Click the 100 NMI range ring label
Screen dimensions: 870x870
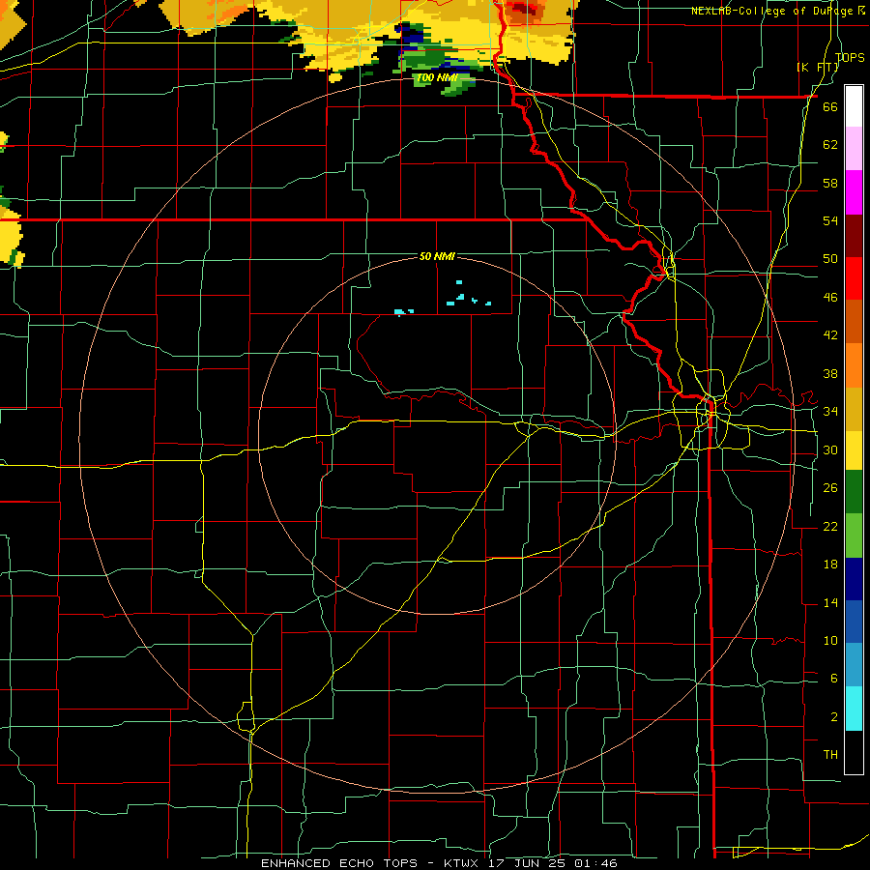click(x=436, y=77)
